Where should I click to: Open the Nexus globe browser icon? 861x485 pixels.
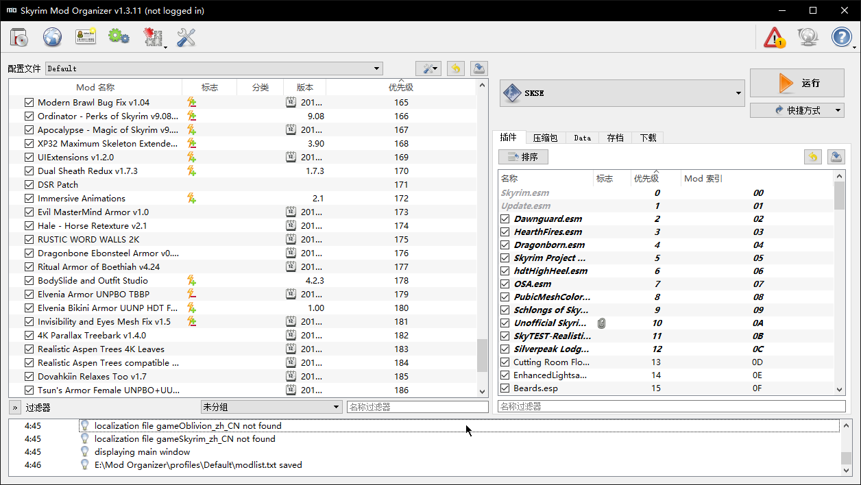pyautogui.click(x=53, y=37)
